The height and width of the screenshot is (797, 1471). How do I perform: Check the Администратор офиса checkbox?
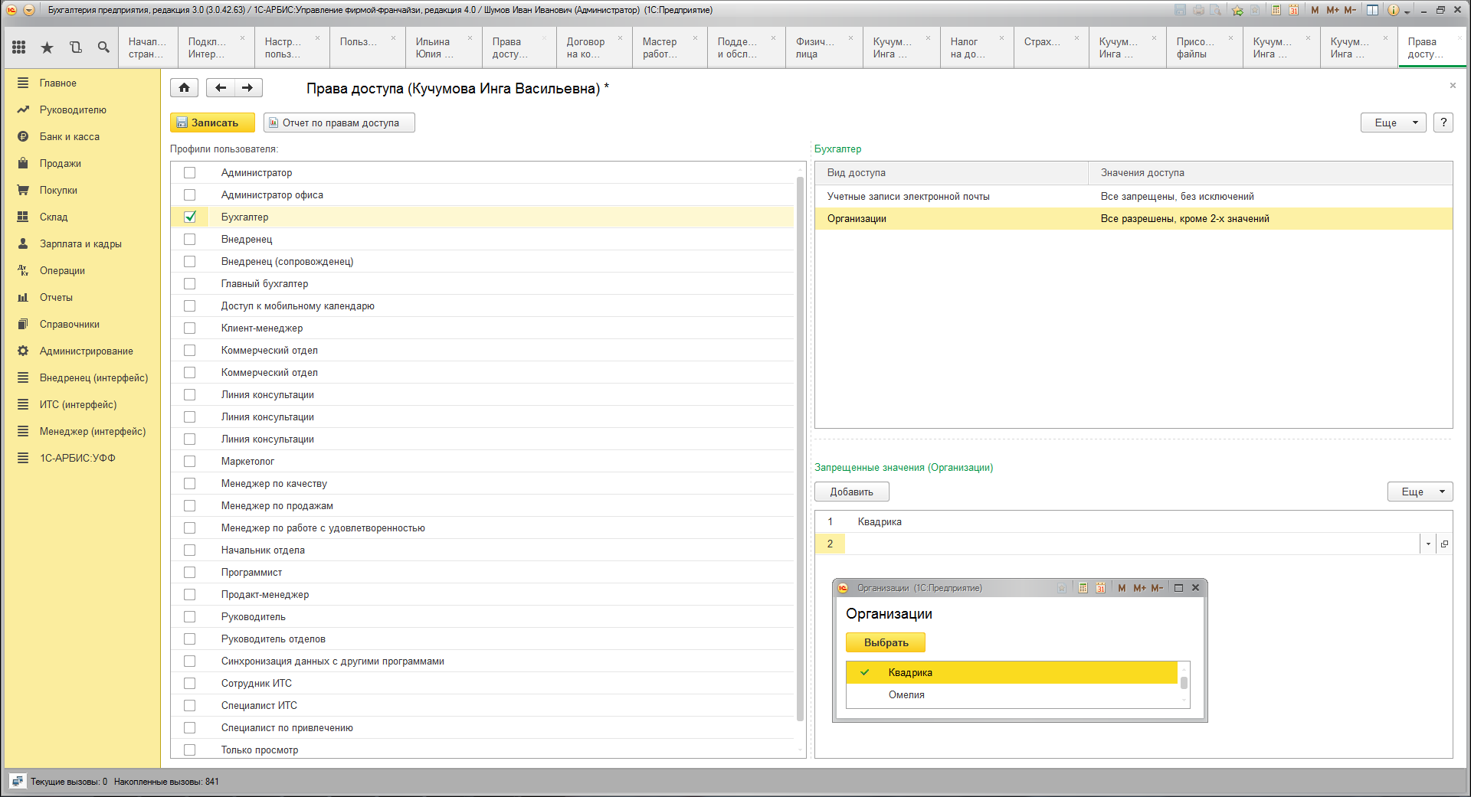pos(190,194)
